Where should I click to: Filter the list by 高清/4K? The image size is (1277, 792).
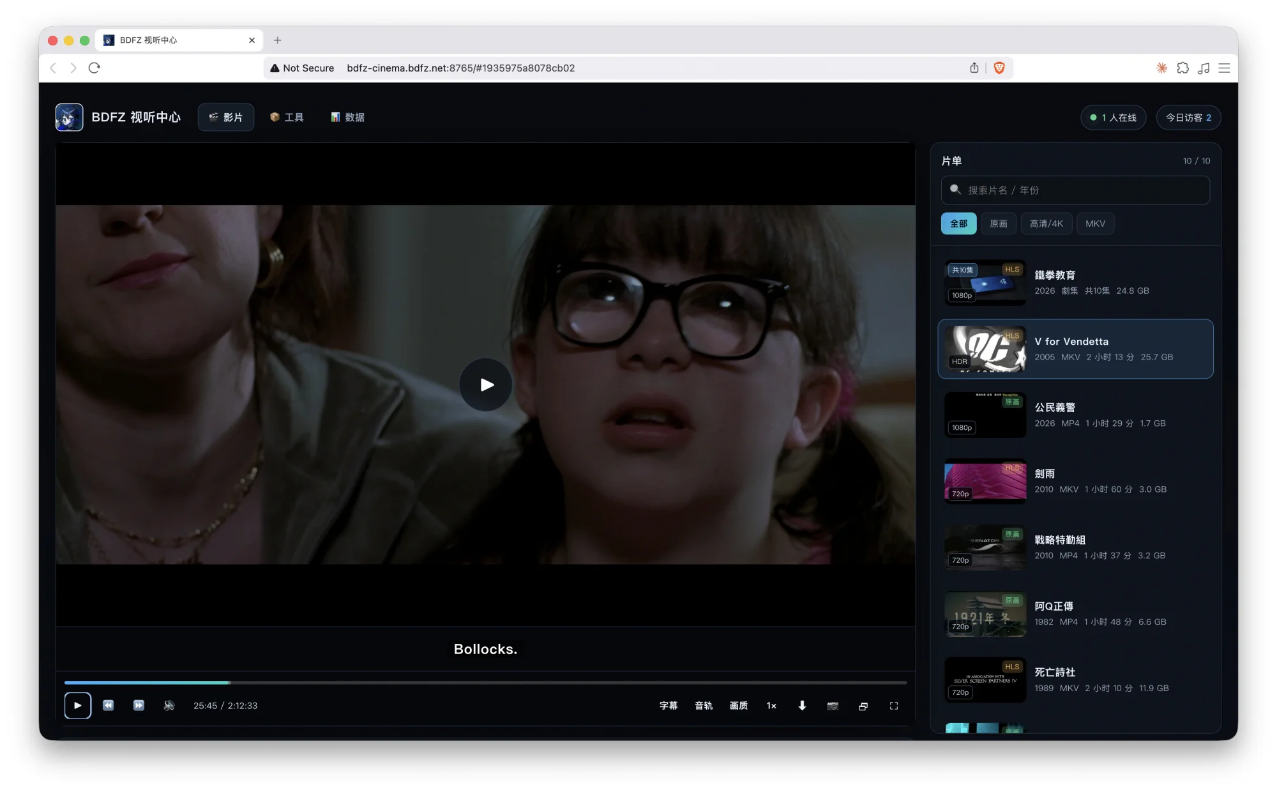[x=1047, y=224]
